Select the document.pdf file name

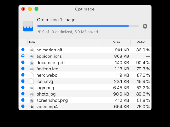(51, 63)
